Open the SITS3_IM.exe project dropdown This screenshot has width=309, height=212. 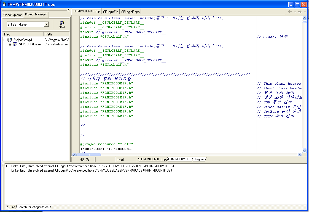46,24
